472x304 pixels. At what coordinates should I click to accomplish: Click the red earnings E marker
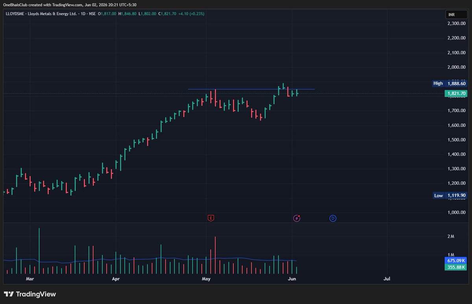point(211,218)
